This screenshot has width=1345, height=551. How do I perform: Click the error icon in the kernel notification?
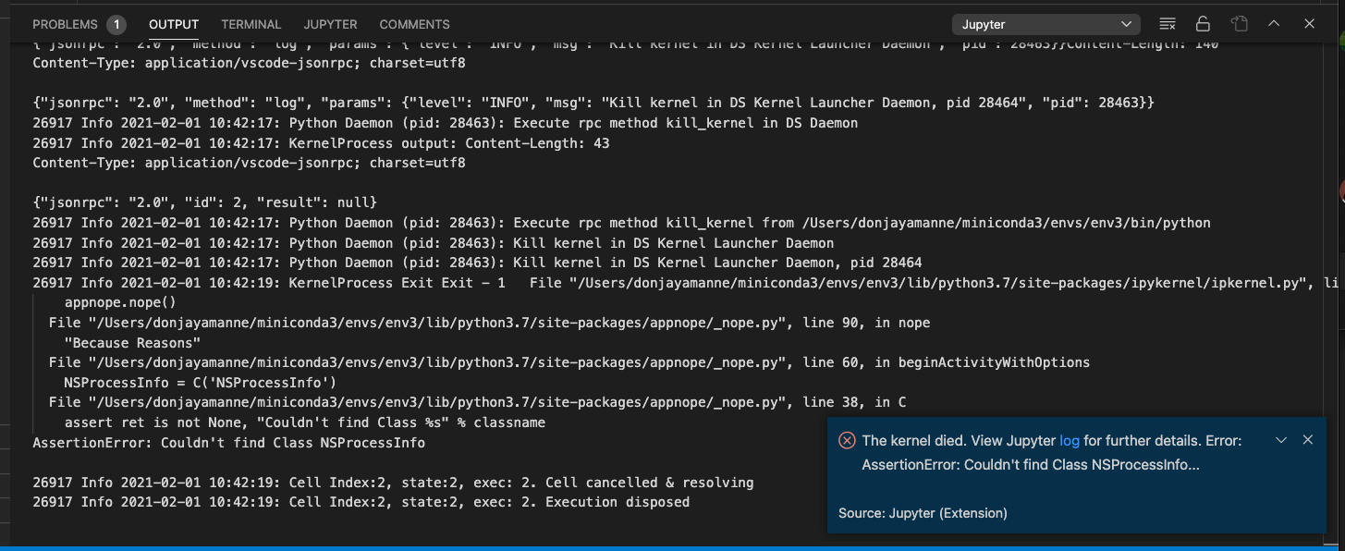[x=846, y=440]
